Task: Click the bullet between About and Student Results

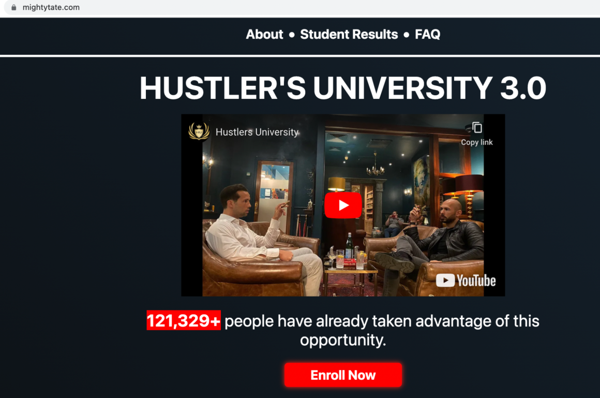Action: tap(292, 35)
